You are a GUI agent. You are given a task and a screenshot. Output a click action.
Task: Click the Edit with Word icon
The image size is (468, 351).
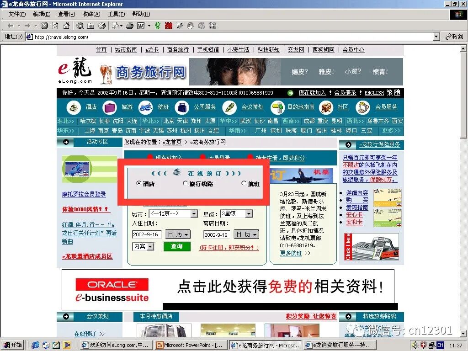point(141,26)
